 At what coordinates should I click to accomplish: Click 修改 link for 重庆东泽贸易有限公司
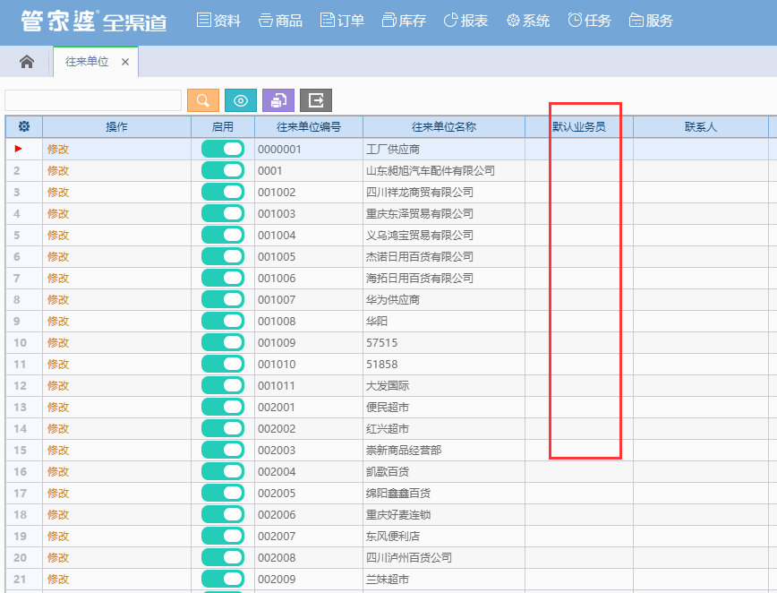pyautogui.click(x=58, y=214)
